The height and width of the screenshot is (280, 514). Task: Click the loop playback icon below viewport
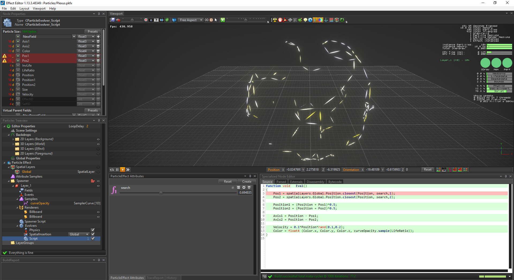pos(112,170)
